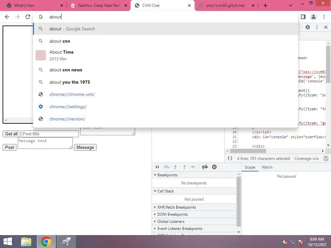Click the browser forward arrow
331x248 pixels.
pyautogui.click(x=17, y=17)
